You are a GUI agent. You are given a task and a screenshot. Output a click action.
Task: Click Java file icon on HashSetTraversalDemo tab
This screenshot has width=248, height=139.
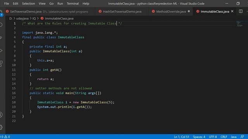(x=100, y=11)
